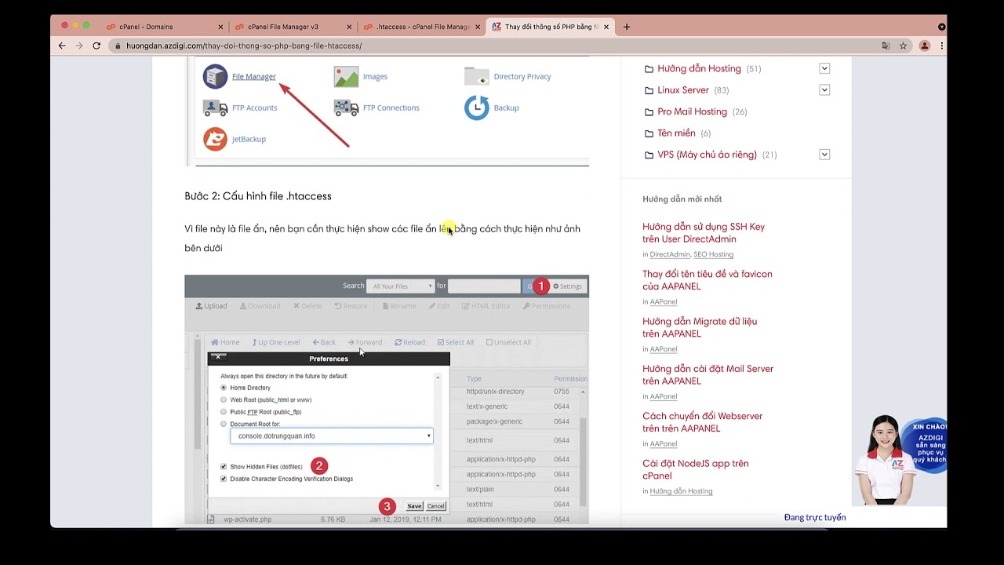The image size is (1004, 565).
Task: Expand the Linux Server category arrow
Action: tap(824, 89)
